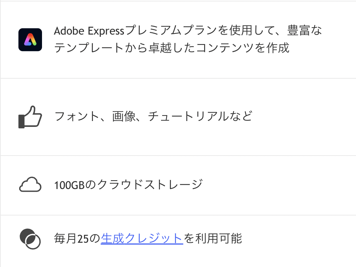Image resolution: width=356 pixels, height=267 pixels.
Task: Click the フォント text
Action: click(x=77, y=116)
